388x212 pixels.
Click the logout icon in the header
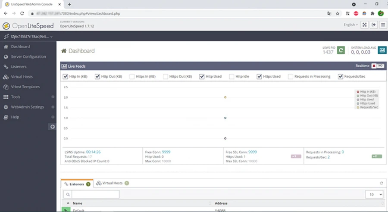click(x=374, y=25)
